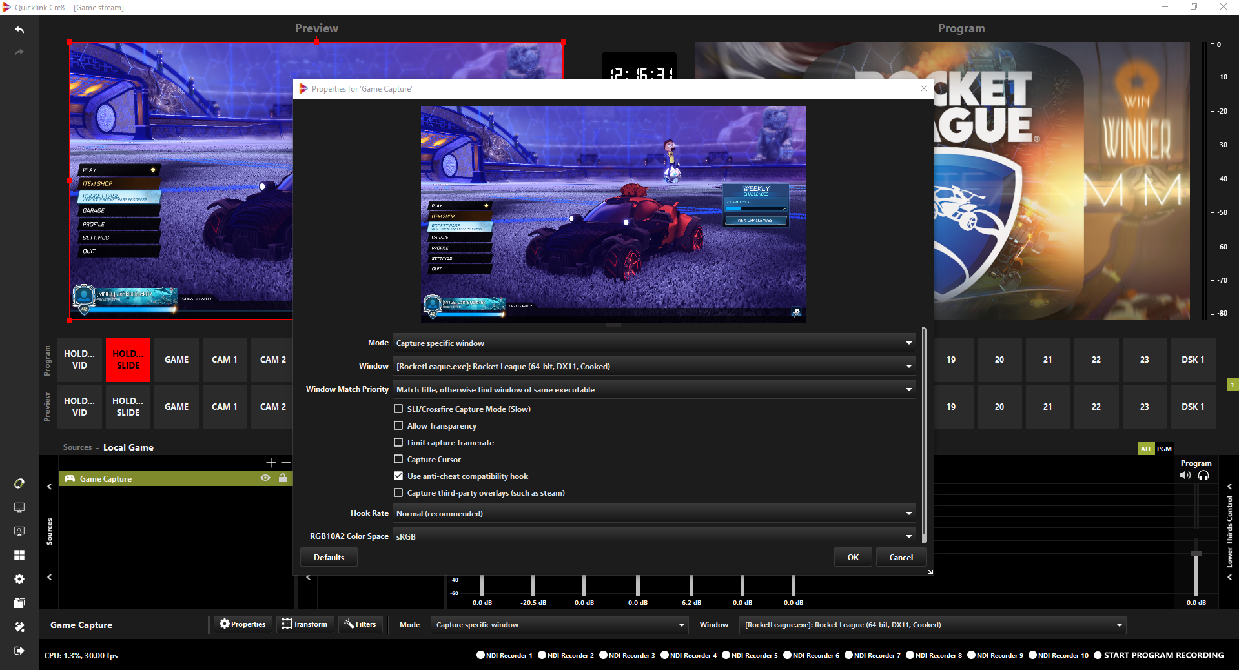Cancel the Game Capture properties dialog
Image resolution: width=1239 pixels, height=670 pixels.
click(x=901, y=557)
